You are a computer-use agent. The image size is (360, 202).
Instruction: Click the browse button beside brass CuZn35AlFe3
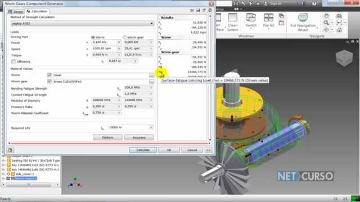(151, 81)
